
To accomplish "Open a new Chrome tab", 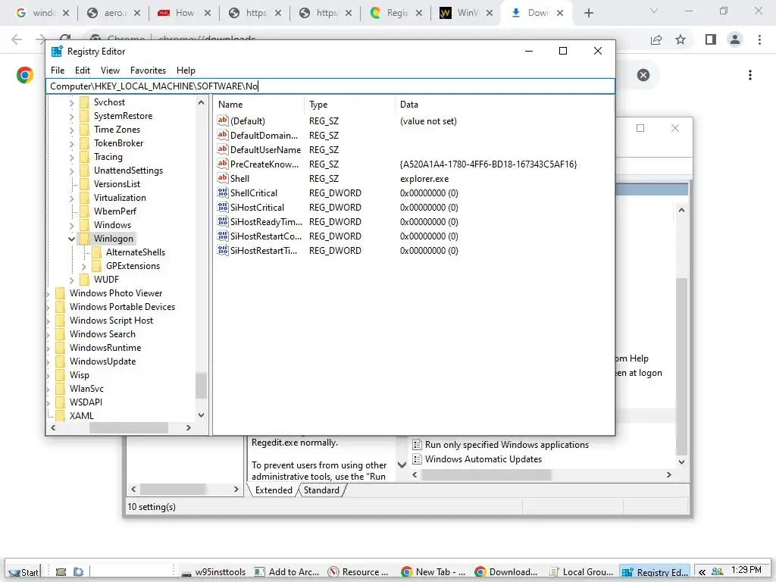I will click(x=588, y=13).
